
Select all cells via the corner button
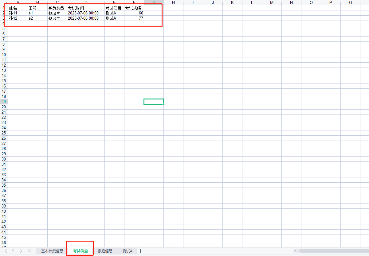[x=4, y=2]
